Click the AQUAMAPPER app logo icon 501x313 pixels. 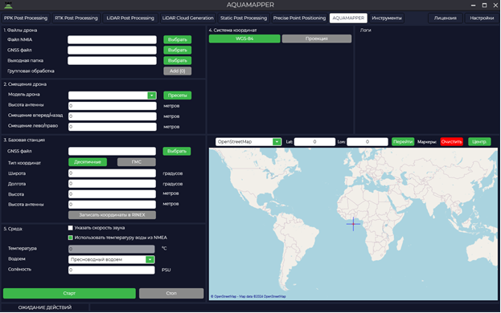click(x=8, y=5)
